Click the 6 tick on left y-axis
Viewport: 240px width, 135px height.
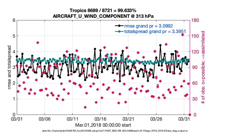(x=13, y=20)
